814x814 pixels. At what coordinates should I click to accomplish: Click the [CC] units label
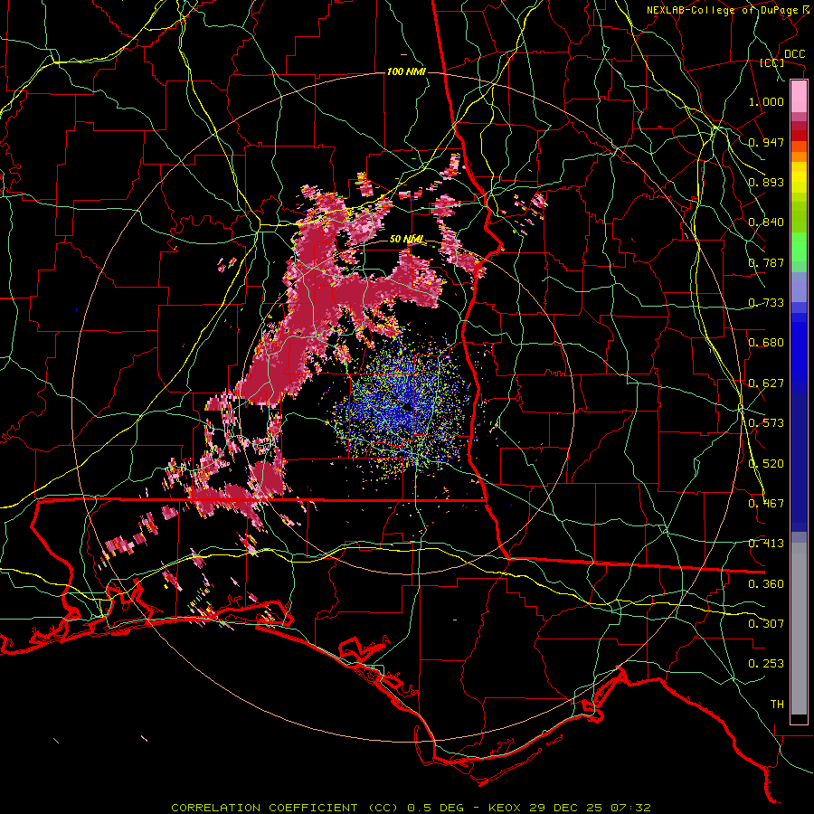pyautogui.click(x=772, y=62)
